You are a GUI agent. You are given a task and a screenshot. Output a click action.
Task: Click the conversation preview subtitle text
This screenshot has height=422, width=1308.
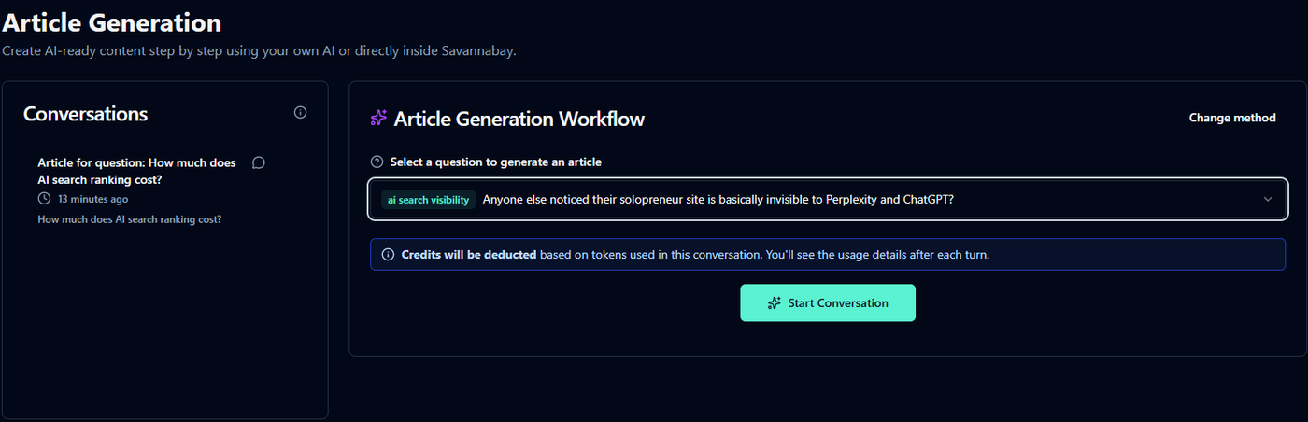click(x=129, y=219)
